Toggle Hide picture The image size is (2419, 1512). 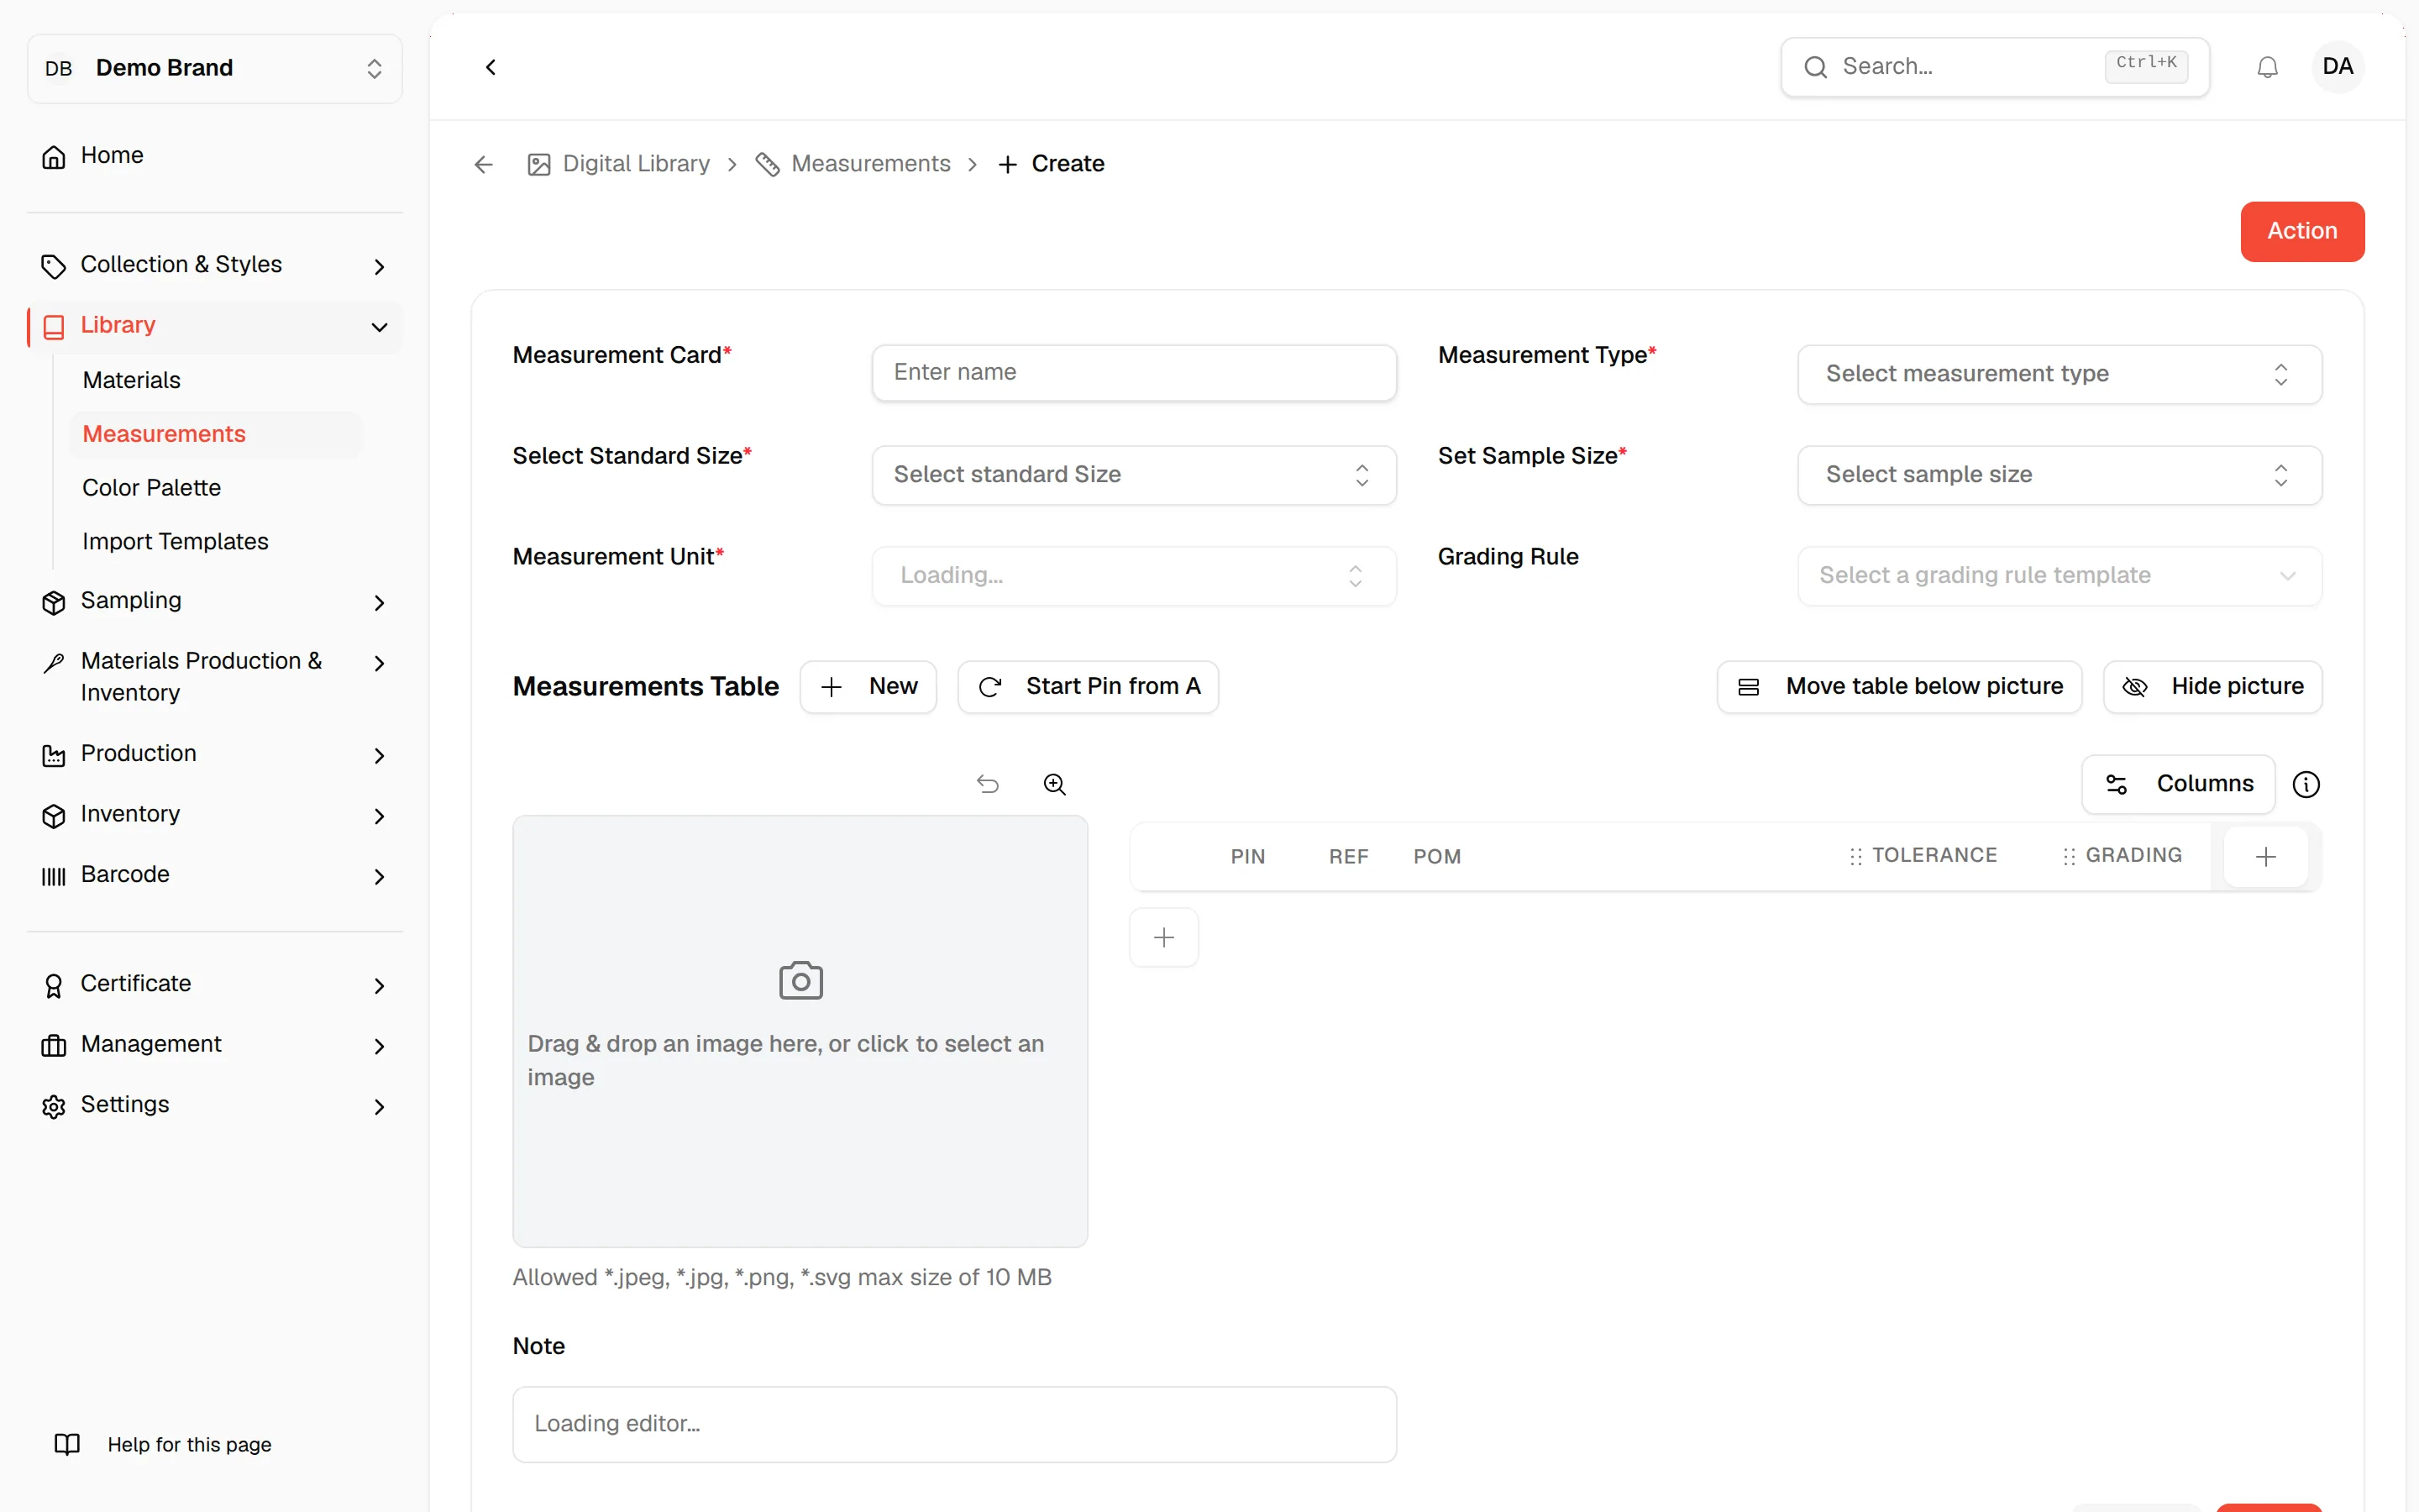2212,686
